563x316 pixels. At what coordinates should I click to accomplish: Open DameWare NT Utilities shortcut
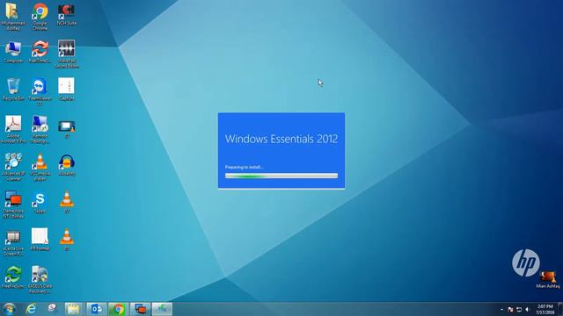(13, 205)
